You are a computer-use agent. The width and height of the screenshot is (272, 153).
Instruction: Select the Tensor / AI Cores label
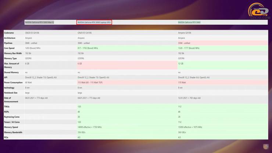[x=12, y=122]
